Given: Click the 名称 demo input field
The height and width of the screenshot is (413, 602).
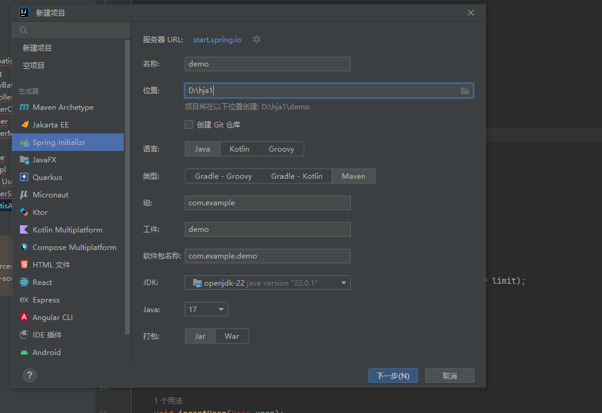Looking at the screenshot, I should click(x=267, y=64).
